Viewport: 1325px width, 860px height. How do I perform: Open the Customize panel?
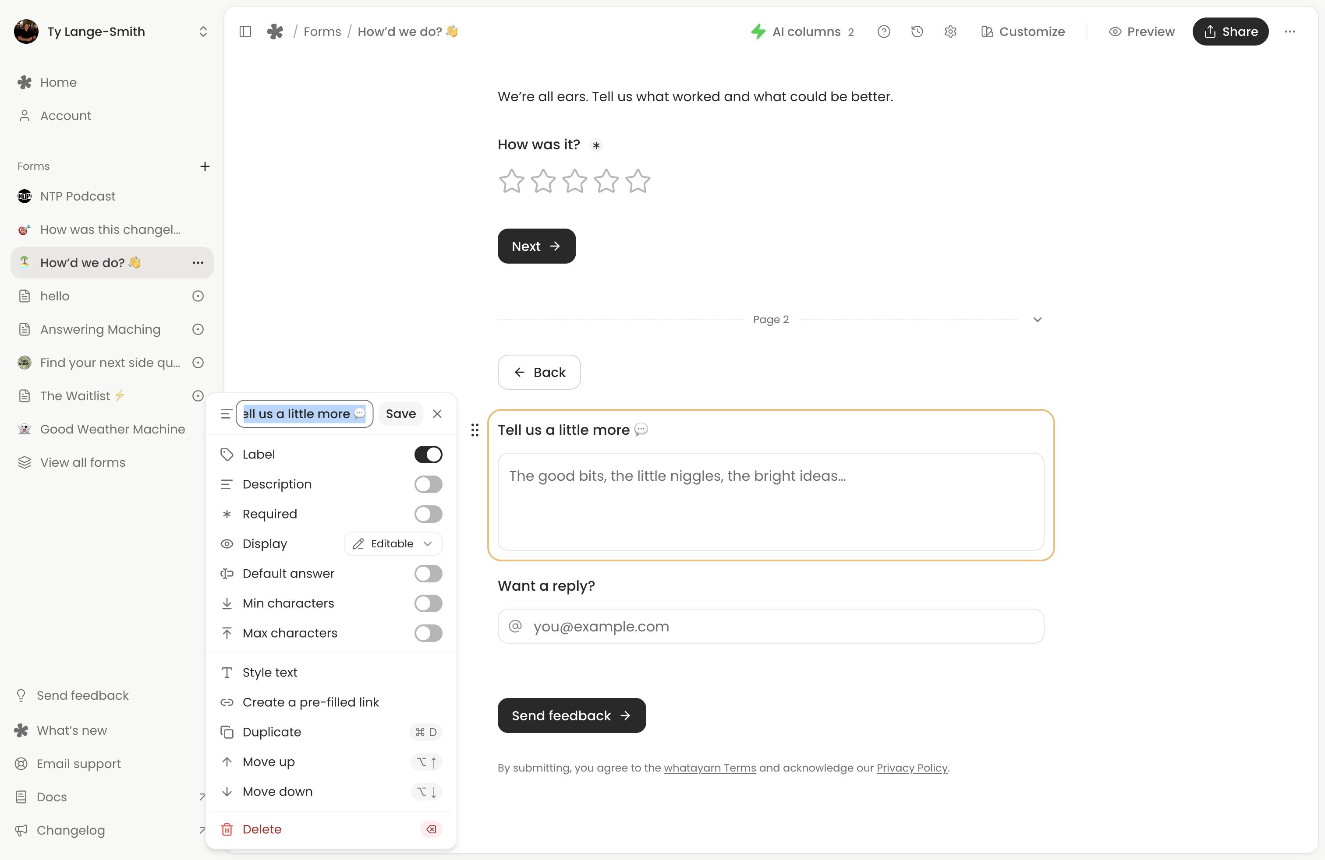1023,32
